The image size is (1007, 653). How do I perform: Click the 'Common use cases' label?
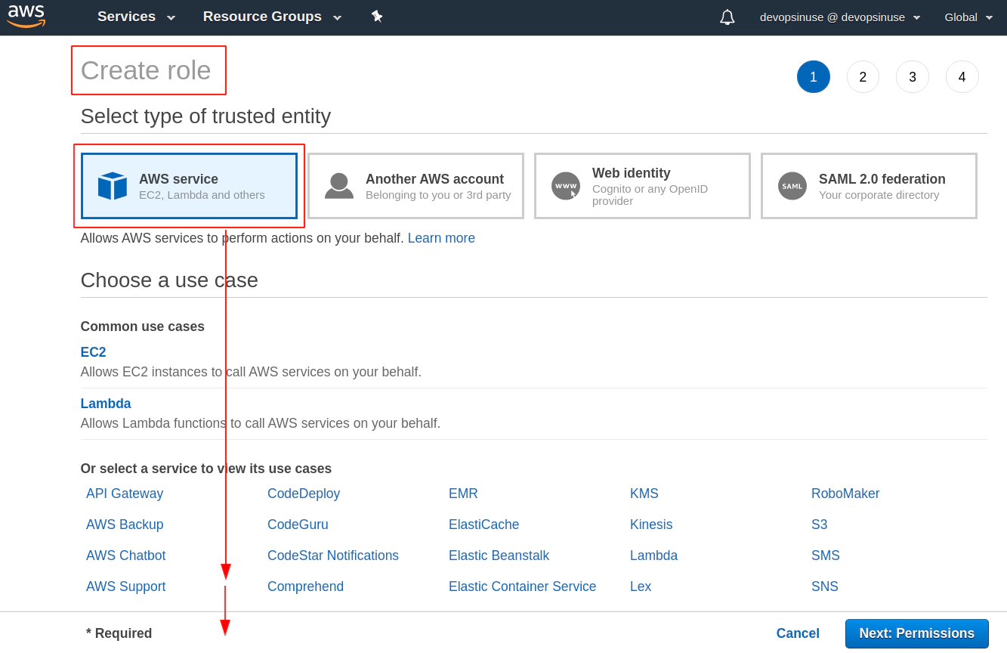pyautogui.click(x=143, y=326)
